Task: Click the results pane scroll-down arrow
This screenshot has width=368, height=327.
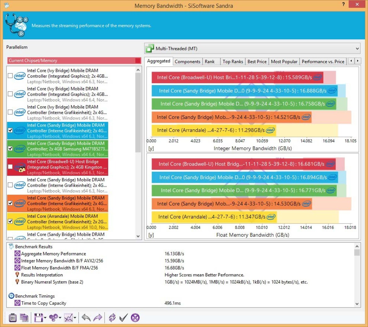Action: coord(357,304)
